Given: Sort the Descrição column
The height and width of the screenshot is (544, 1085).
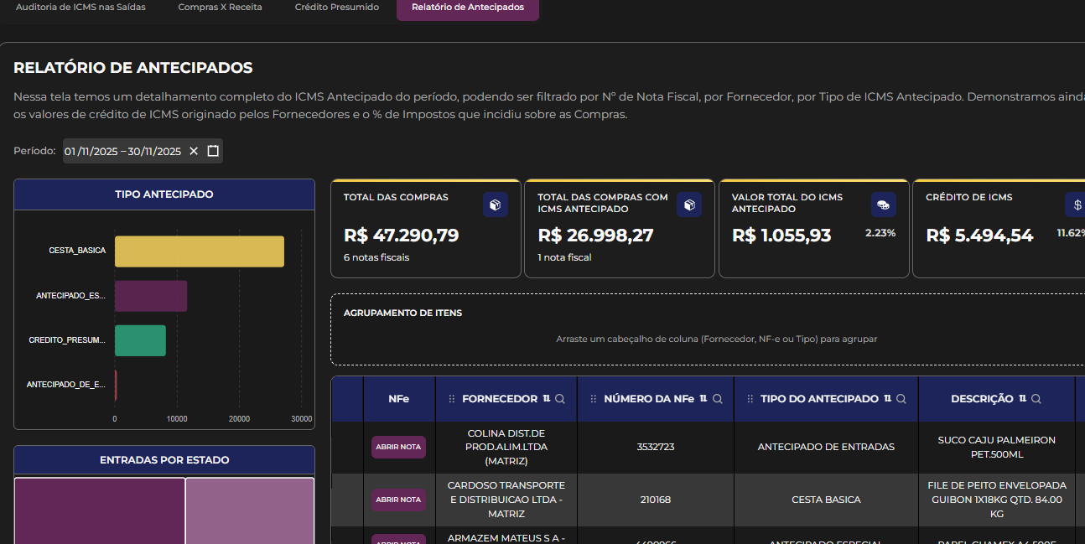Looking at the screenshot, I should (x=1022, y=399).
